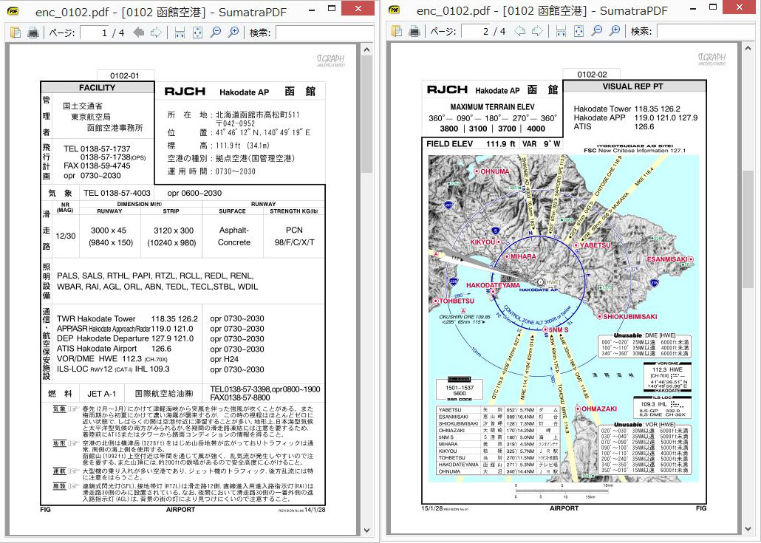Print the document from the right window
This screenshot has width=761, height=543.
click(x=414, y=31)
